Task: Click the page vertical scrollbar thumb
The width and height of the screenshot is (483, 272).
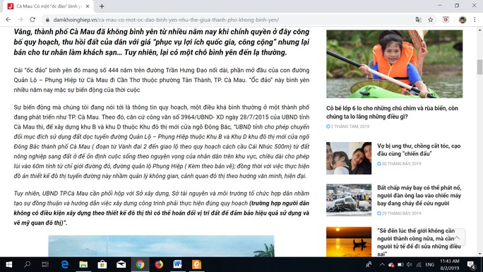Action: pyautogui.click(x=479, y=67)
